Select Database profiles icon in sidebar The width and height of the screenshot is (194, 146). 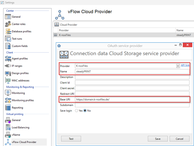(8, 31)
